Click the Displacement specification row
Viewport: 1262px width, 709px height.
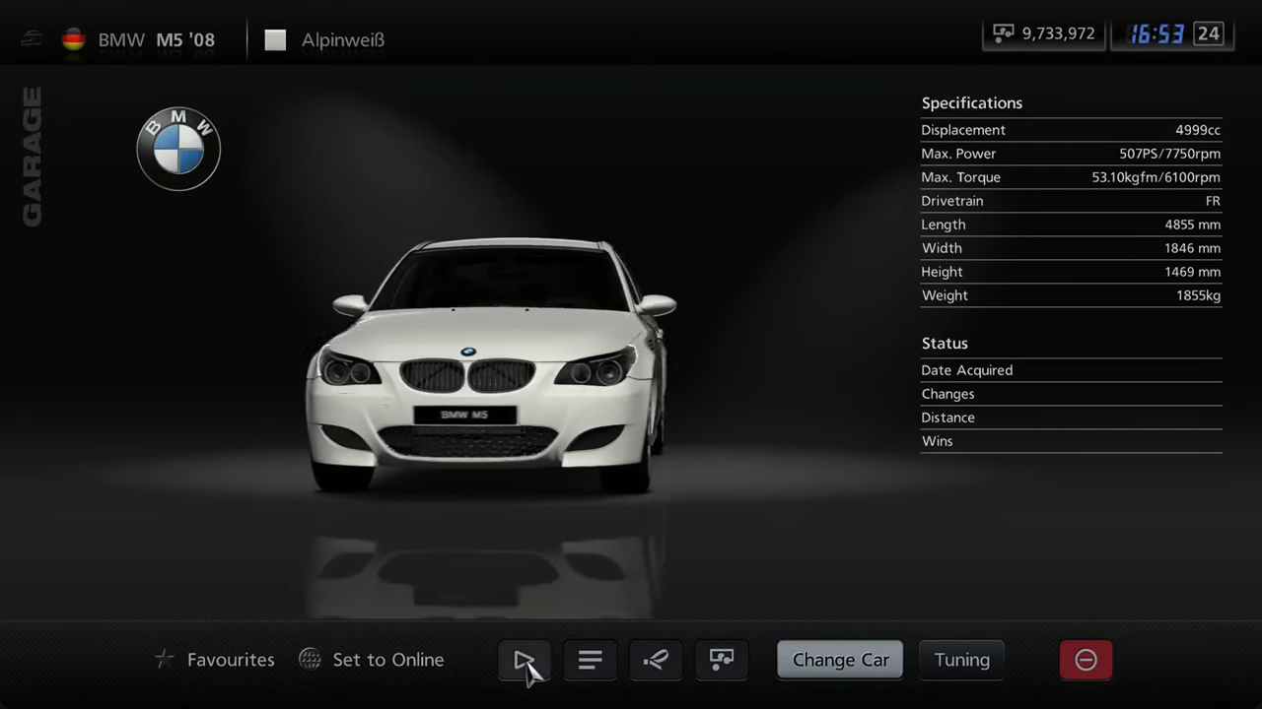1070,130
